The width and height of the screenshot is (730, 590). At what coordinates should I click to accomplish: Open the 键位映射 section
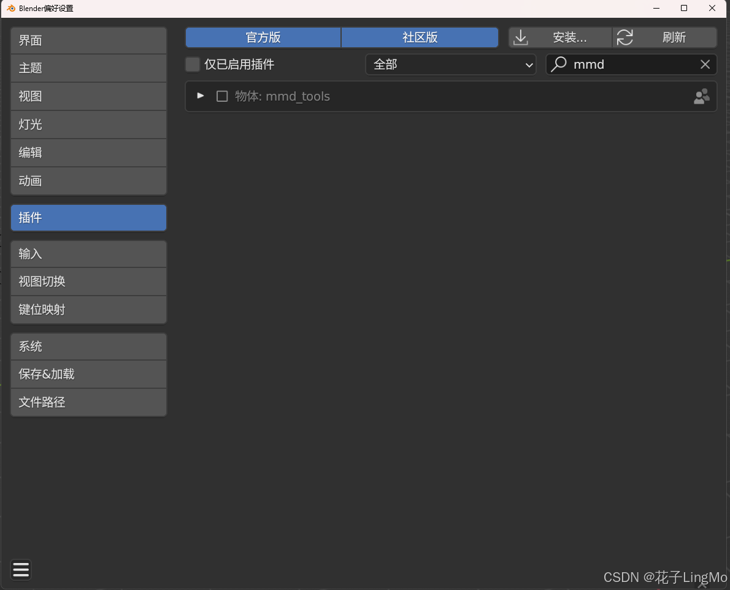(x=88, y=310)
